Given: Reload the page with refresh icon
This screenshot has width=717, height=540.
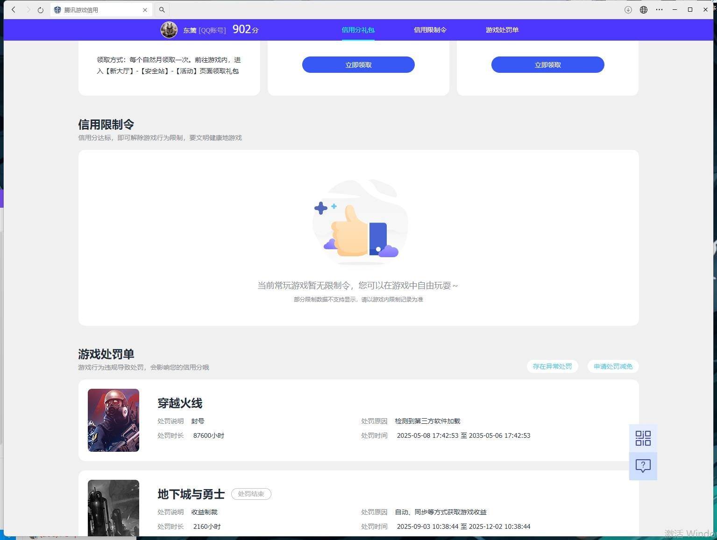Looking at the screenshot, I should click(x=41, y=10).
